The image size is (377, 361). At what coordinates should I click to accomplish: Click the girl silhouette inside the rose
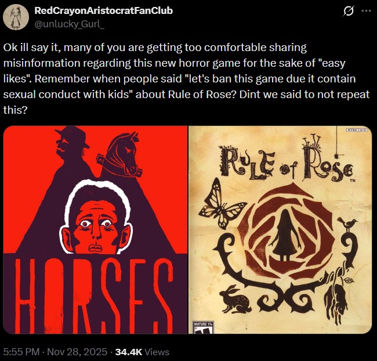[x=286, y=236]
